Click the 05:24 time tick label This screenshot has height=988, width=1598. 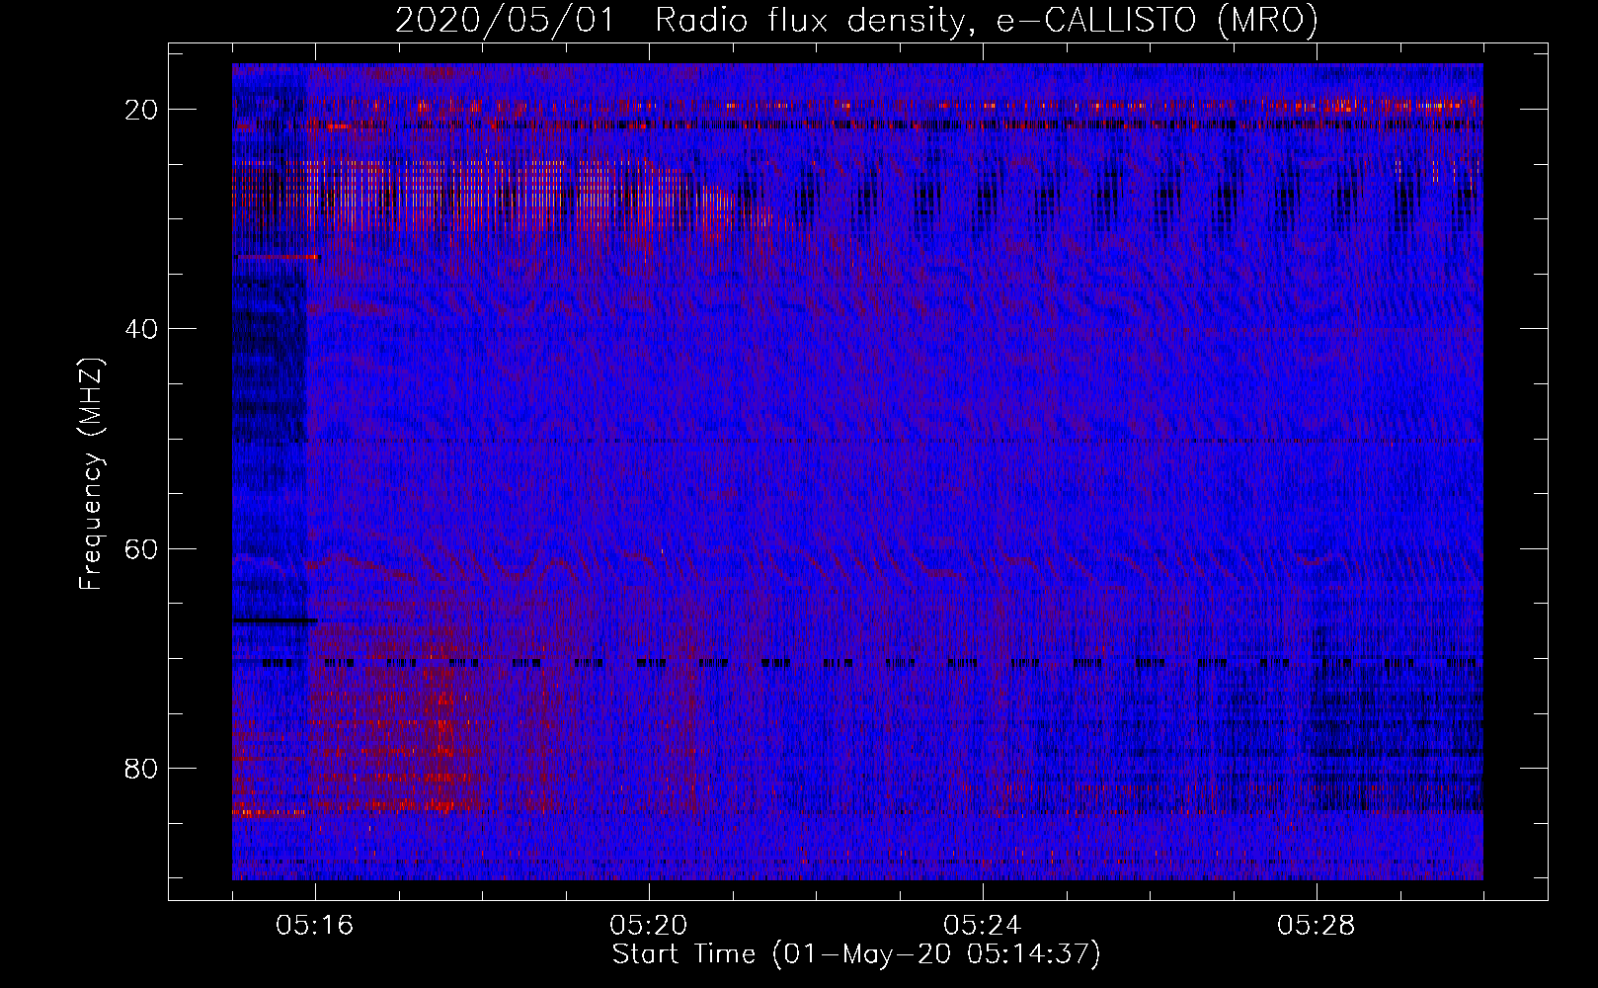[x=983, y=926]
